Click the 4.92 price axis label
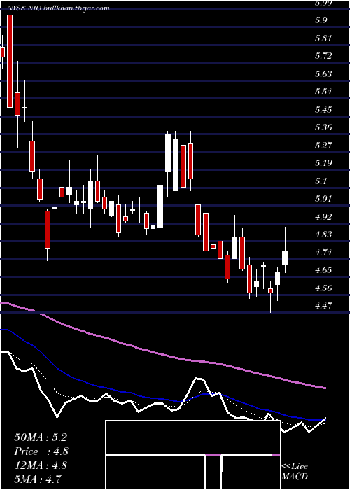The width and height of the screenshot is (350, 490). [323, 216]
